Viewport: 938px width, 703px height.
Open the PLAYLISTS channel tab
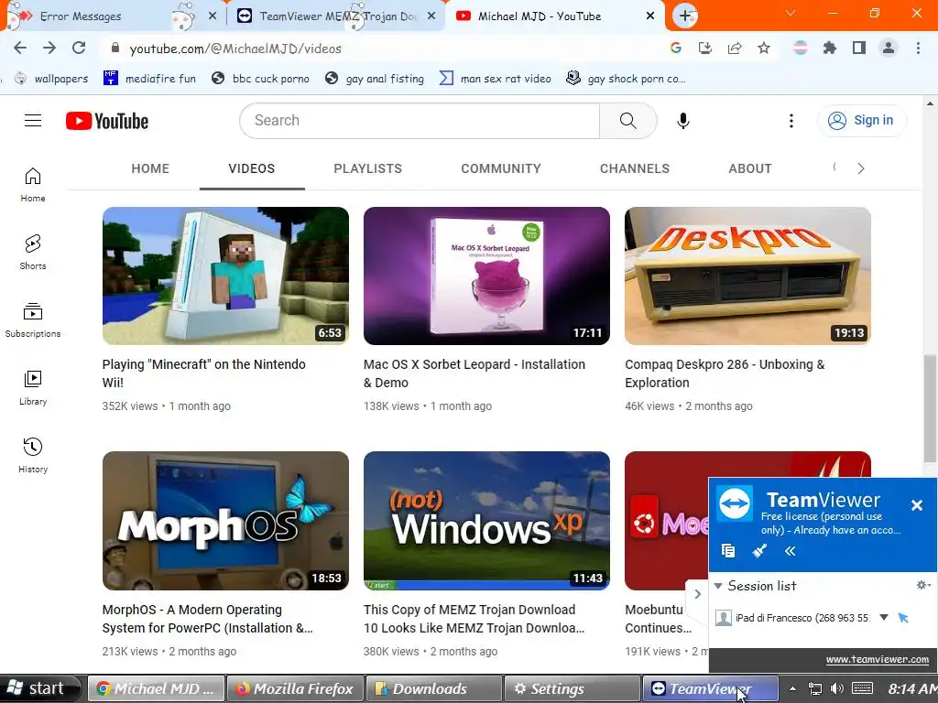[x=368, y=168]
